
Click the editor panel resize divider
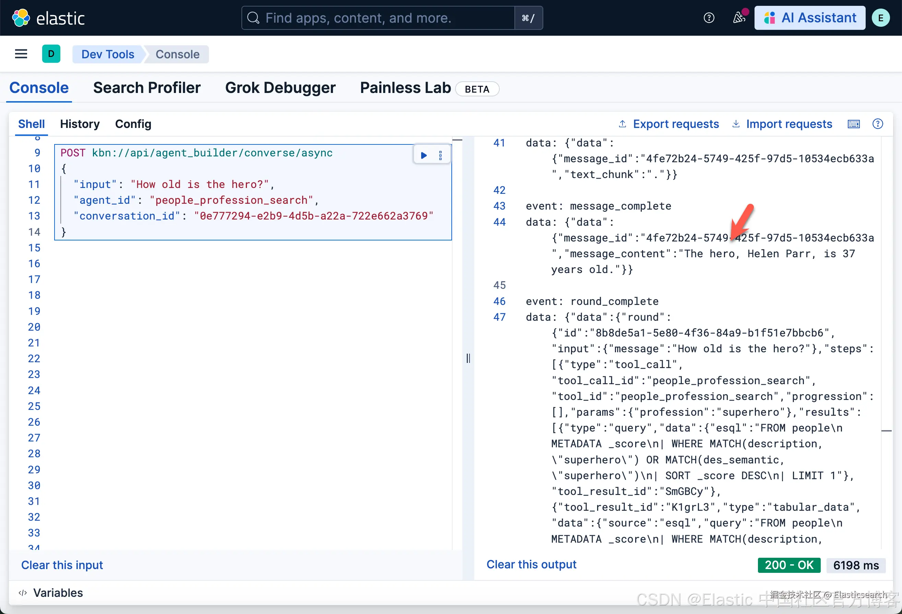click(468, 358)
